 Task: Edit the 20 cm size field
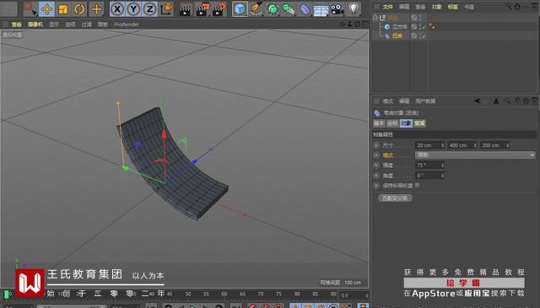pyautogui.click(x=429, y=145)
